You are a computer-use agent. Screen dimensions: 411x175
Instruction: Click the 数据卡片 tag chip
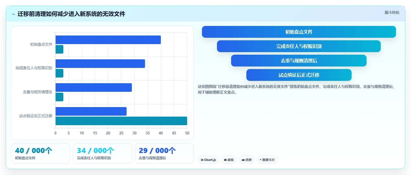coord(267,160)
